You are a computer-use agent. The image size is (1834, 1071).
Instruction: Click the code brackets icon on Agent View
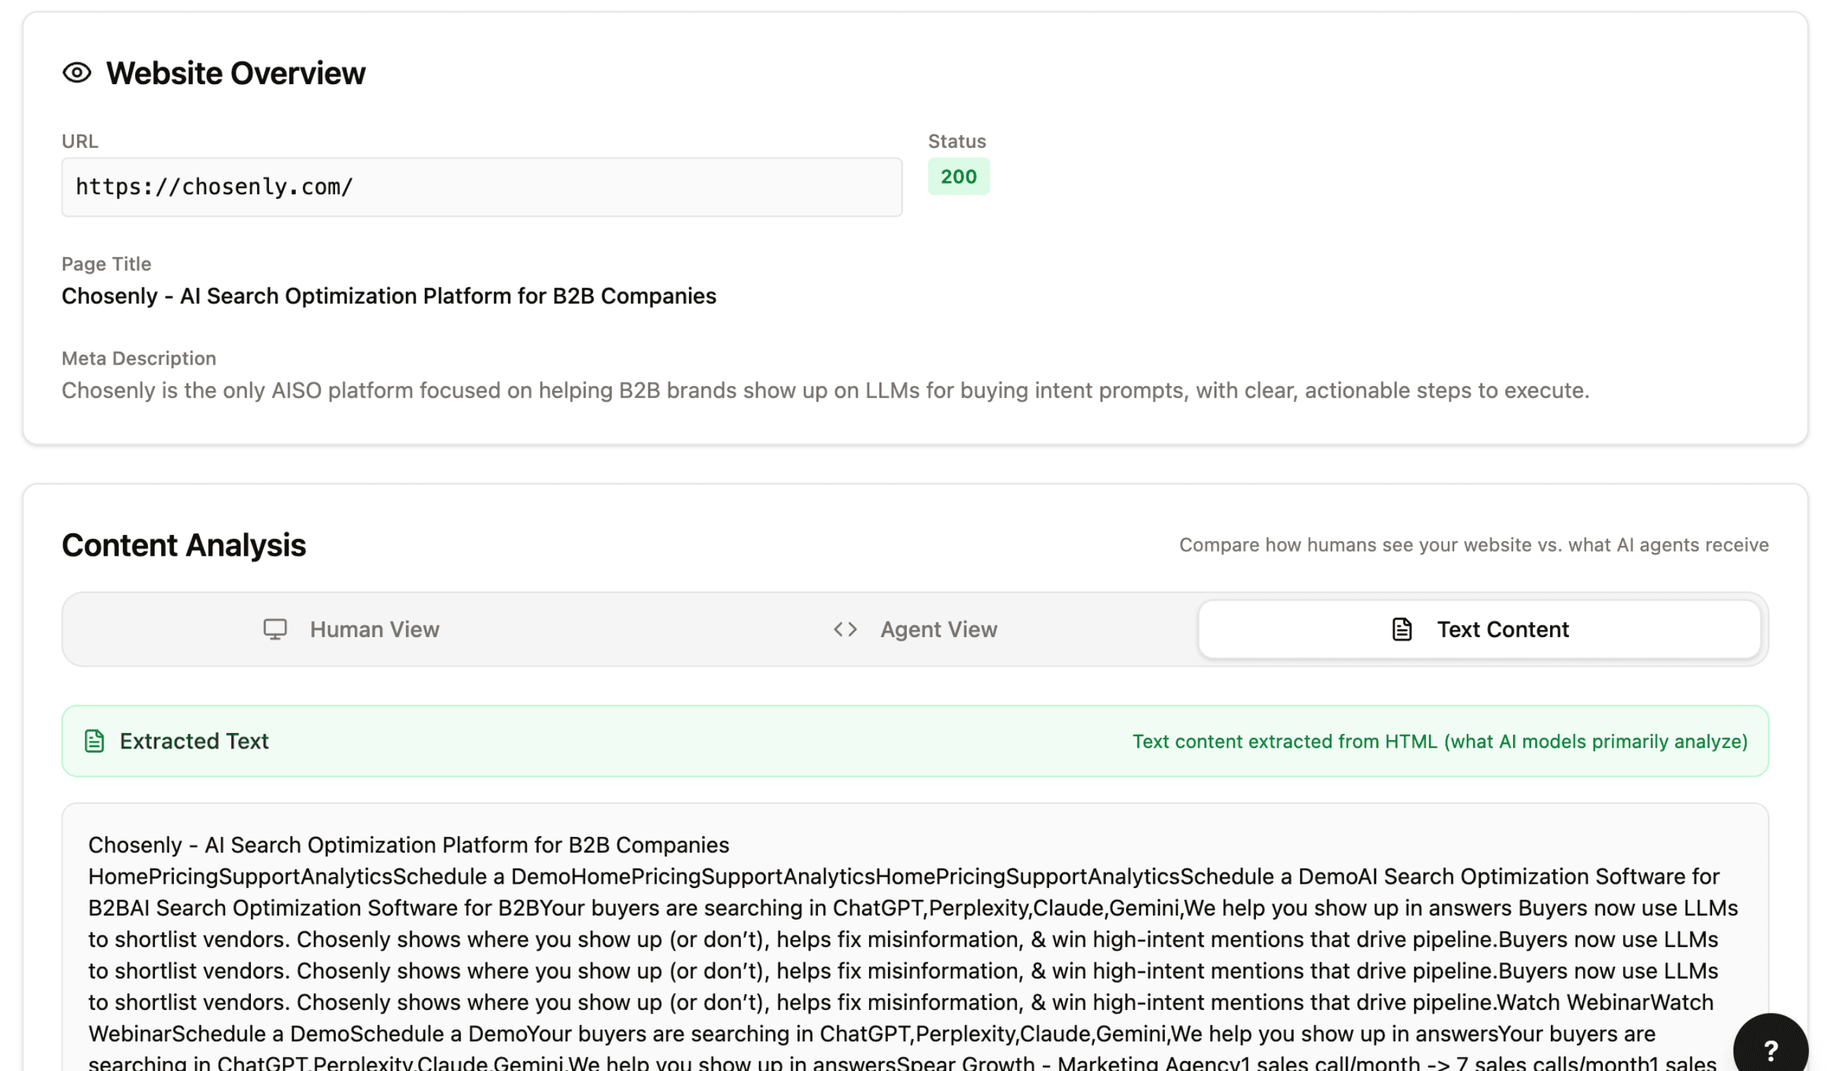tap(845, 629)
